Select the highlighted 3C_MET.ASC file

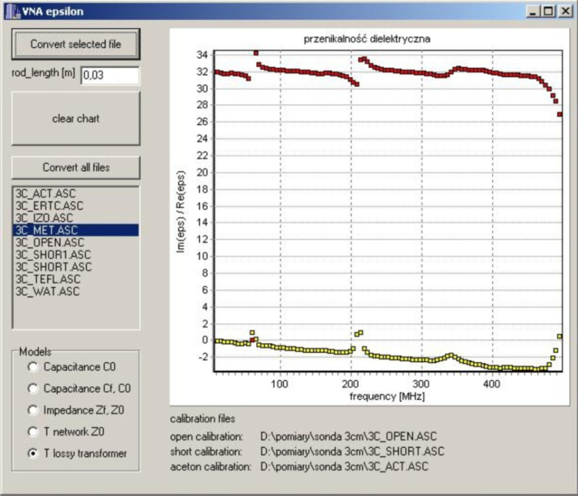[x=47, y=230]
